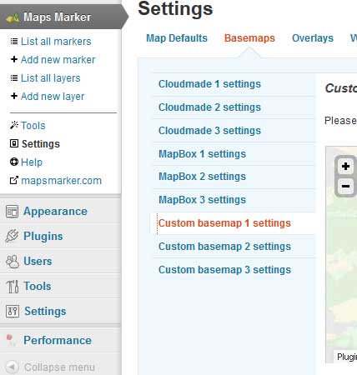Switch to the Overlays tab
This screenshot has height=375, width=357.
pos(313,38)
